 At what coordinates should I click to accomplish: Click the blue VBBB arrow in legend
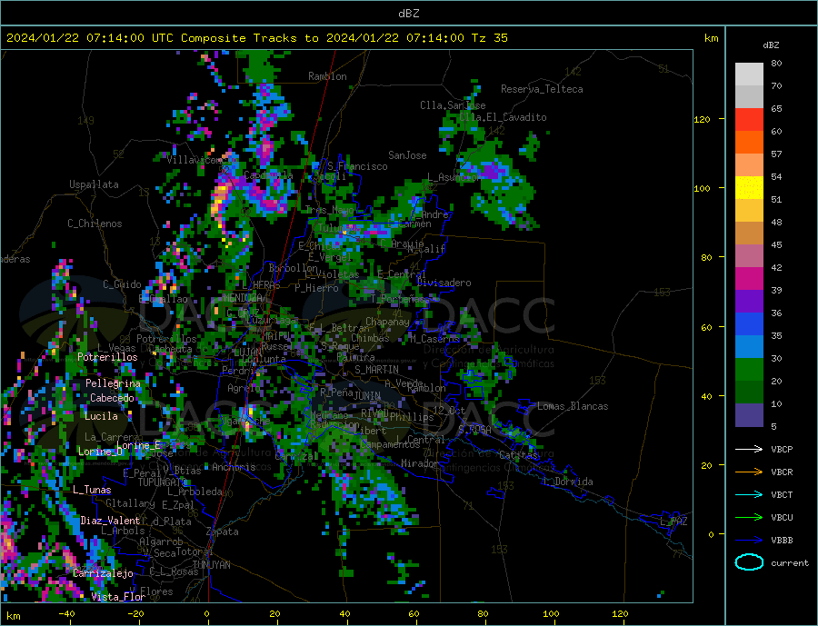[749, 541]
